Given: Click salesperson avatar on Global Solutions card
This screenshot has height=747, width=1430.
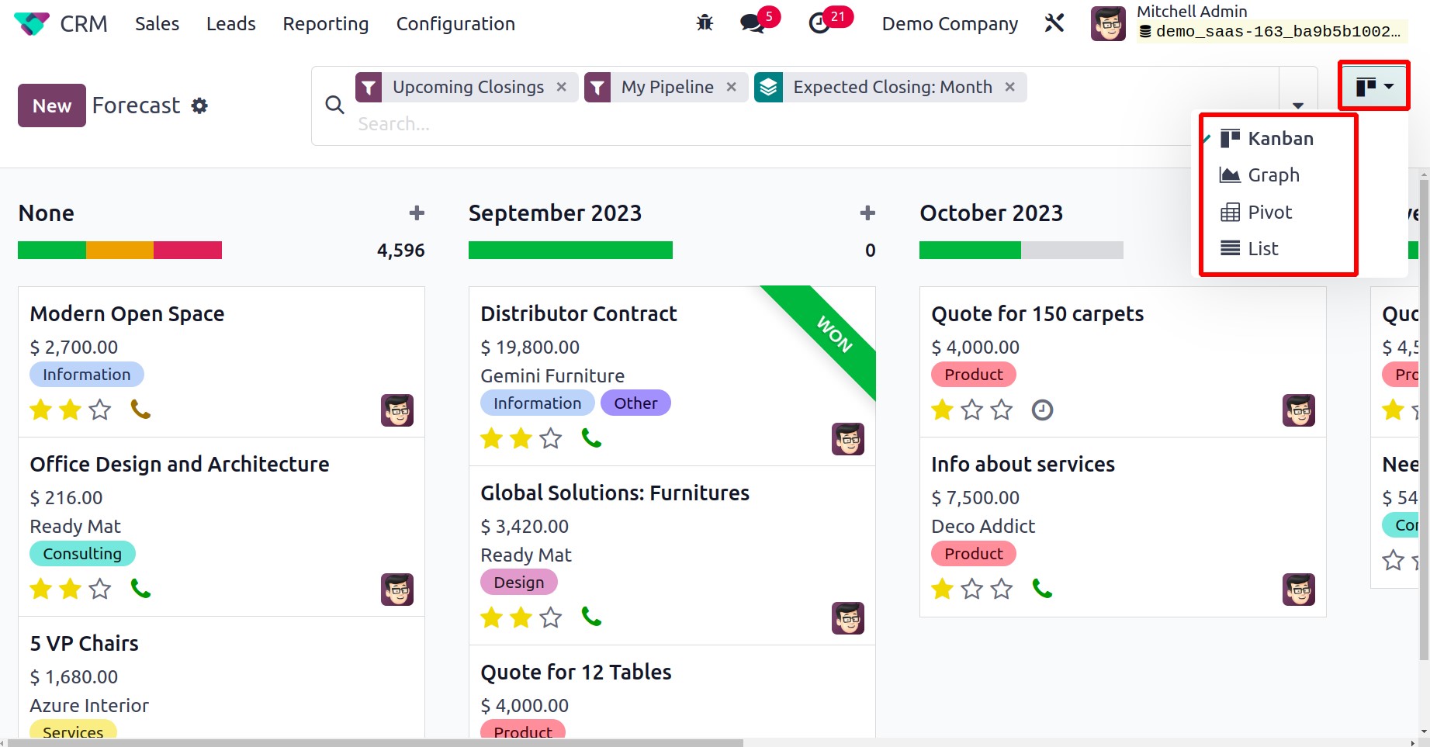Looking at the screenshot, I should tap(848, 618).
